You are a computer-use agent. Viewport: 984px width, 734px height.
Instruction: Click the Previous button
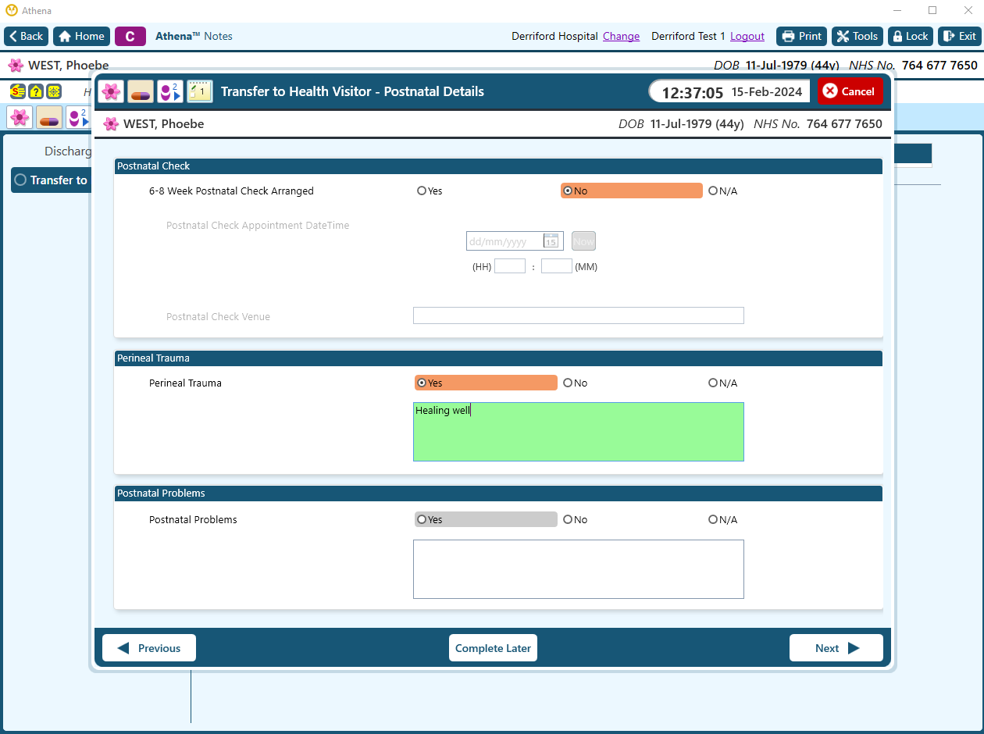pyautogui.click(x=149, y=648)
